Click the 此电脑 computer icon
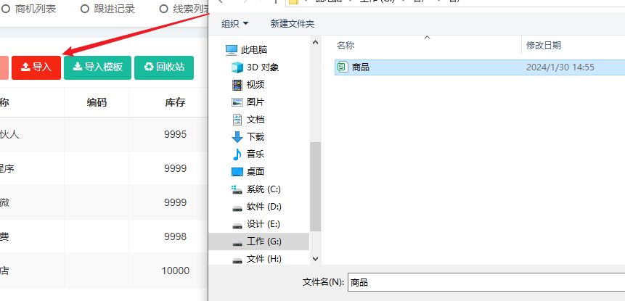This screenshot has height=301, width=625. click(x=232, y=50)
